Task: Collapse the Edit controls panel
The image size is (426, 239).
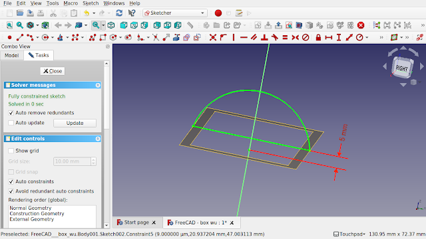Action: pos(98,139)
